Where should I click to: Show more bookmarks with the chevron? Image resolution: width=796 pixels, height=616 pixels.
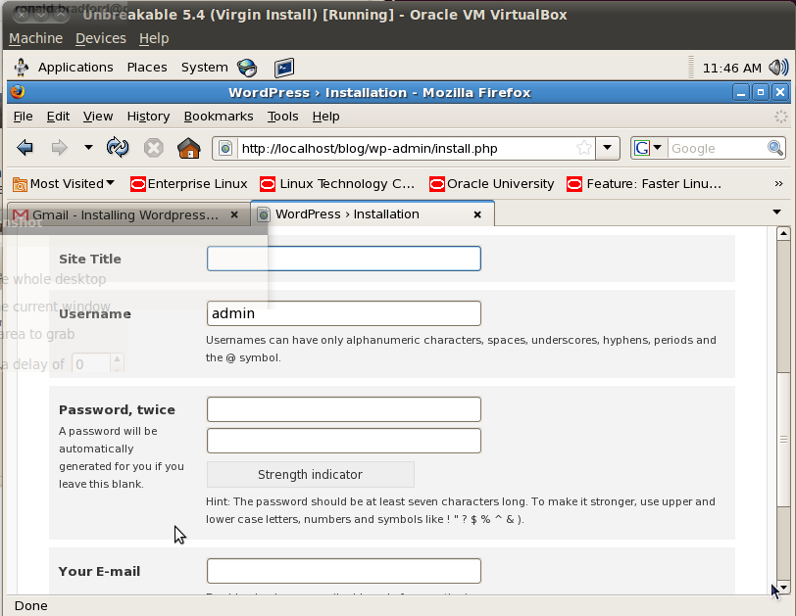click(x=778, y=183)
